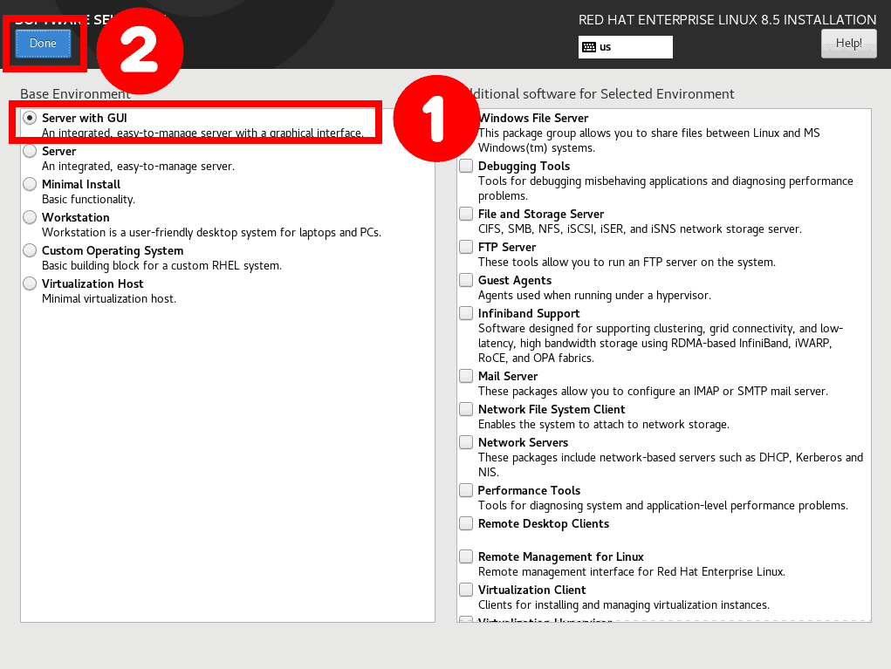
Task: Click the Done button
Action: 43,44
